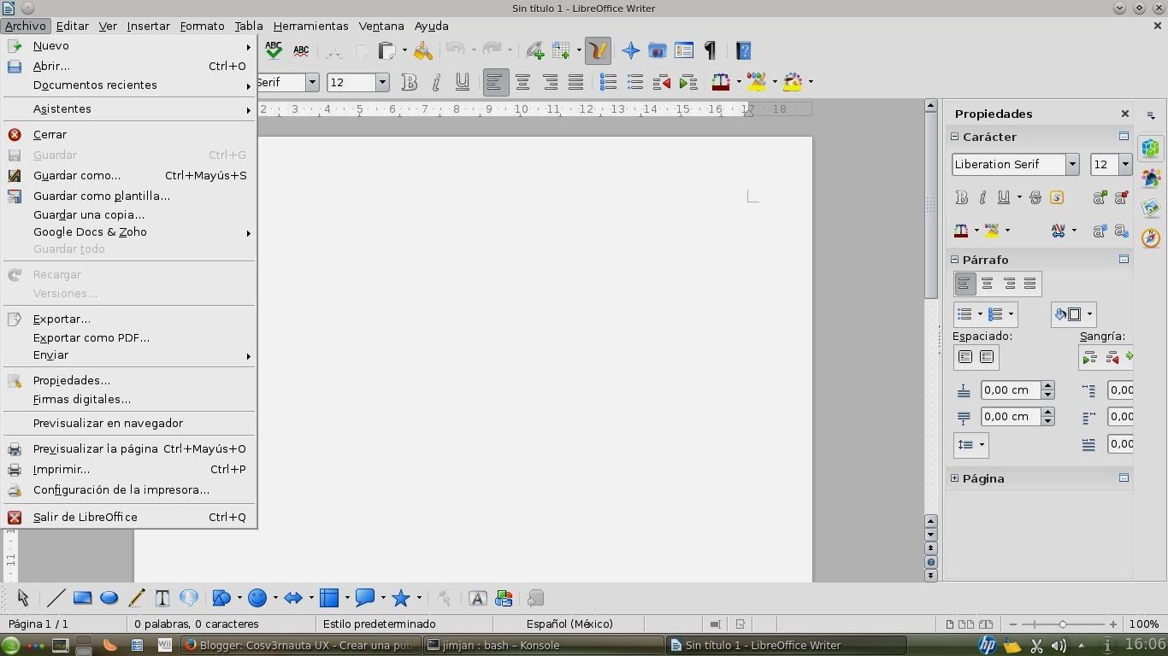This screenshot has height=656, width=1168.
Task: Switch to Blogger Firefox taskbar window
Action: coord(300,645)
